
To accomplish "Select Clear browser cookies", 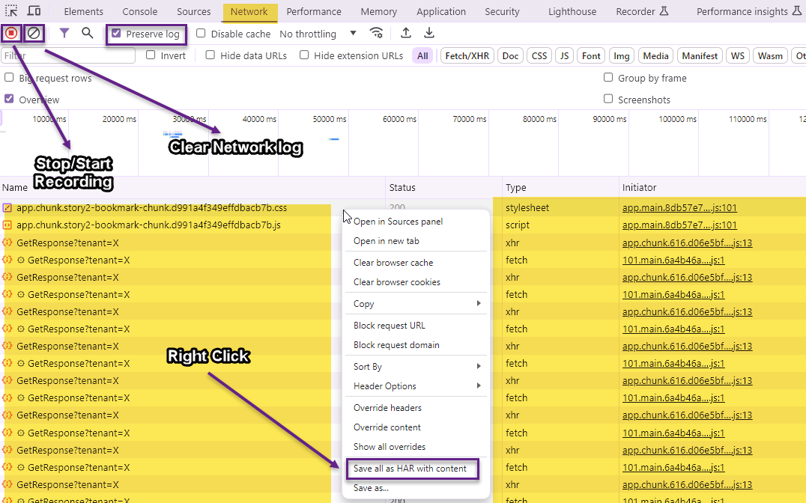I will coord(416,282).
